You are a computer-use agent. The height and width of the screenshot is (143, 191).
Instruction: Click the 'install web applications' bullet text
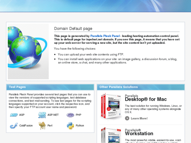tap(117, 61)
